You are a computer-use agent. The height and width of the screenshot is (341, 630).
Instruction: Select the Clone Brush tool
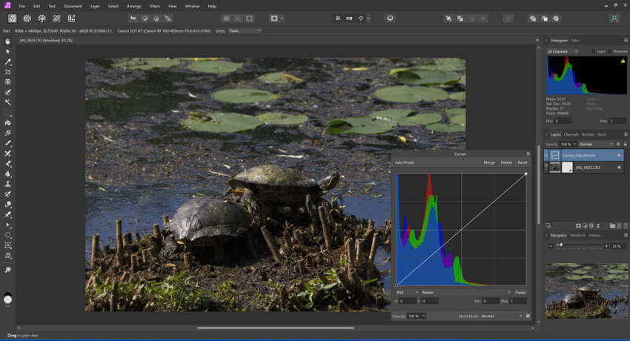7,185
